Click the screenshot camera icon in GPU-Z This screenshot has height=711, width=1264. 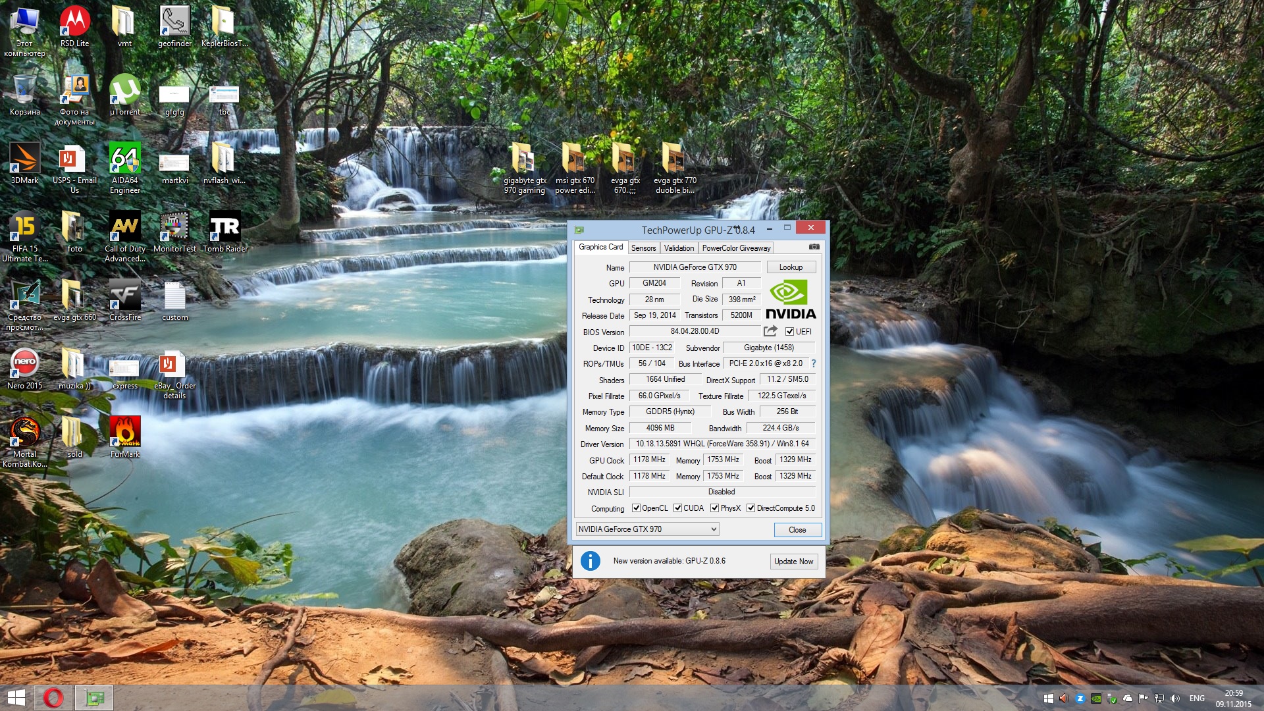point(814,247)
